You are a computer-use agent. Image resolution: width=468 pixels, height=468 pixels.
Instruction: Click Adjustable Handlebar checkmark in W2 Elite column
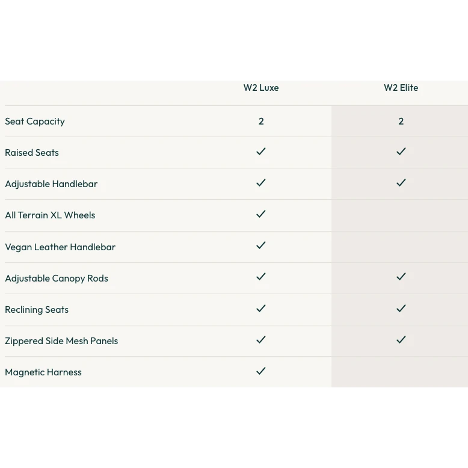pyautogui.click(x=401, y=183)
